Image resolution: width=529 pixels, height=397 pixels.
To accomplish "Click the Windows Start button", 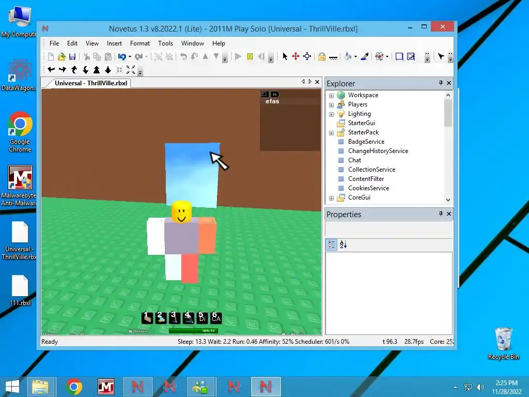I will pos(12,387).
